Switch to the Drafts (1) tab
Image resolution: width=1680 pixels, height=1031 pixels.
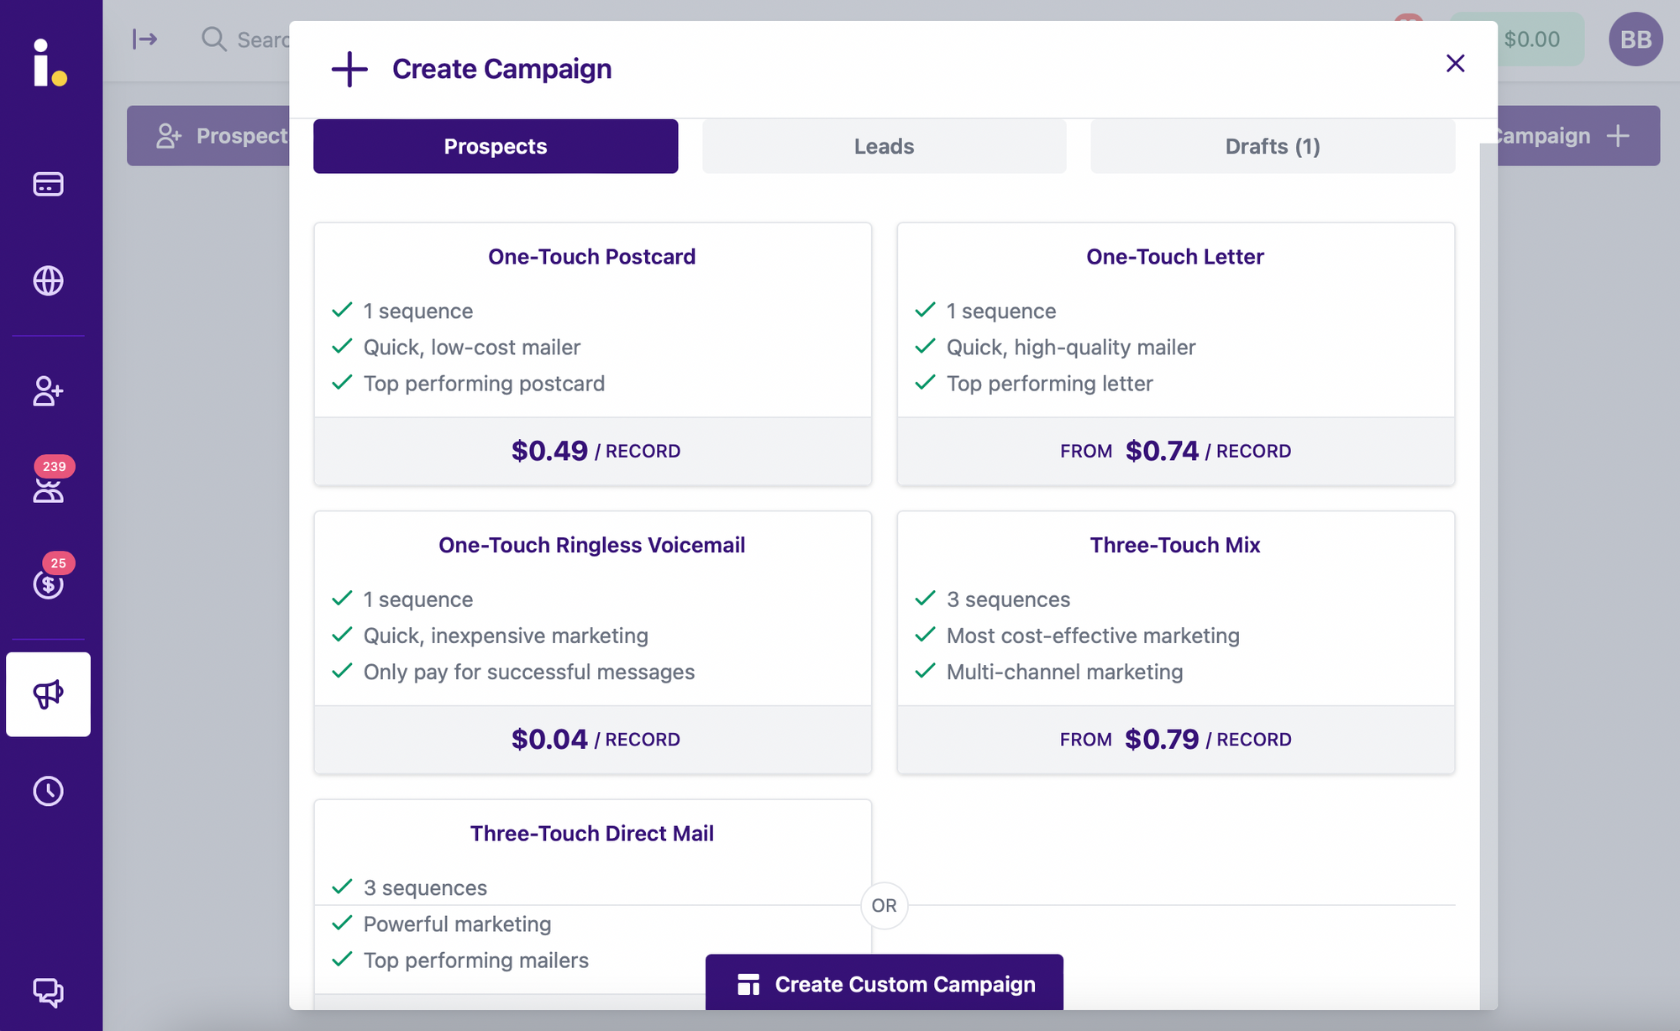[1272, 146]
